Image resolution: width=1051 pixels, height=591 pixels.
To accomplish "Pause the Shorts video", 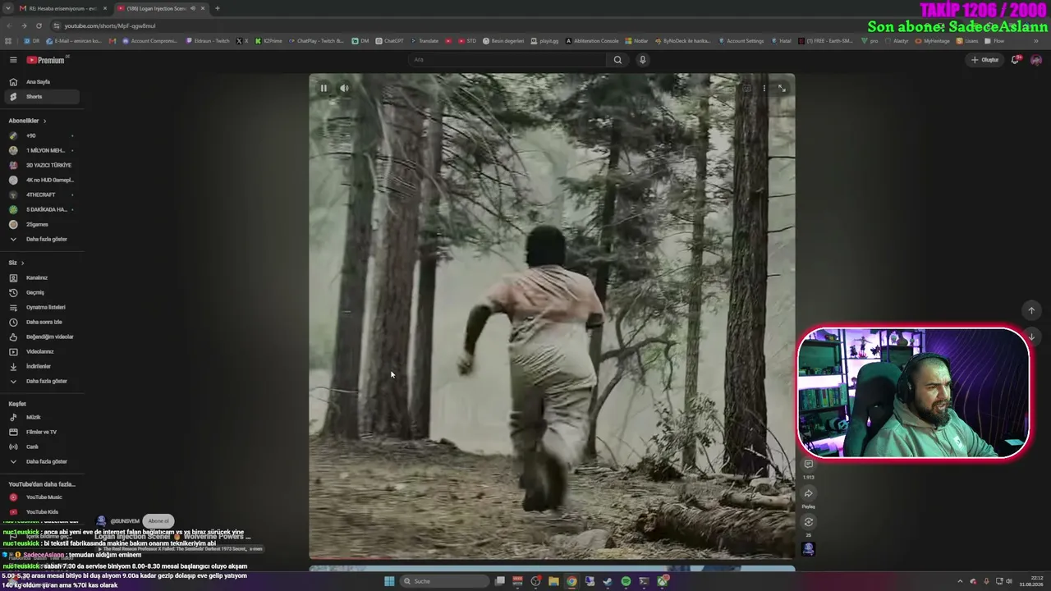I will (324, 88).
